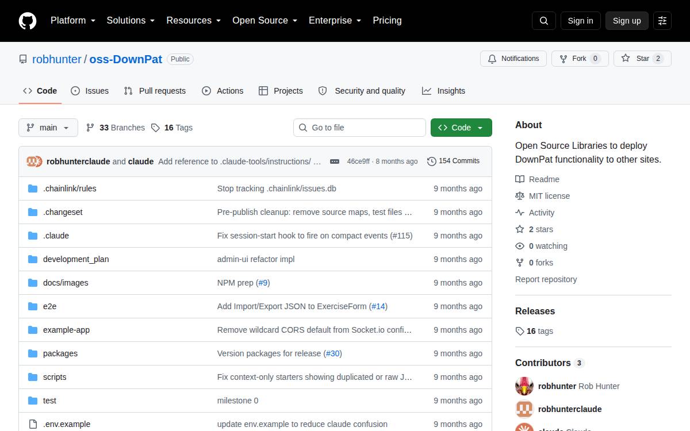Viewport: 690px width, 431px height.
Task: Open robhunterclaude contributor avatar
Action: [524, 409]
